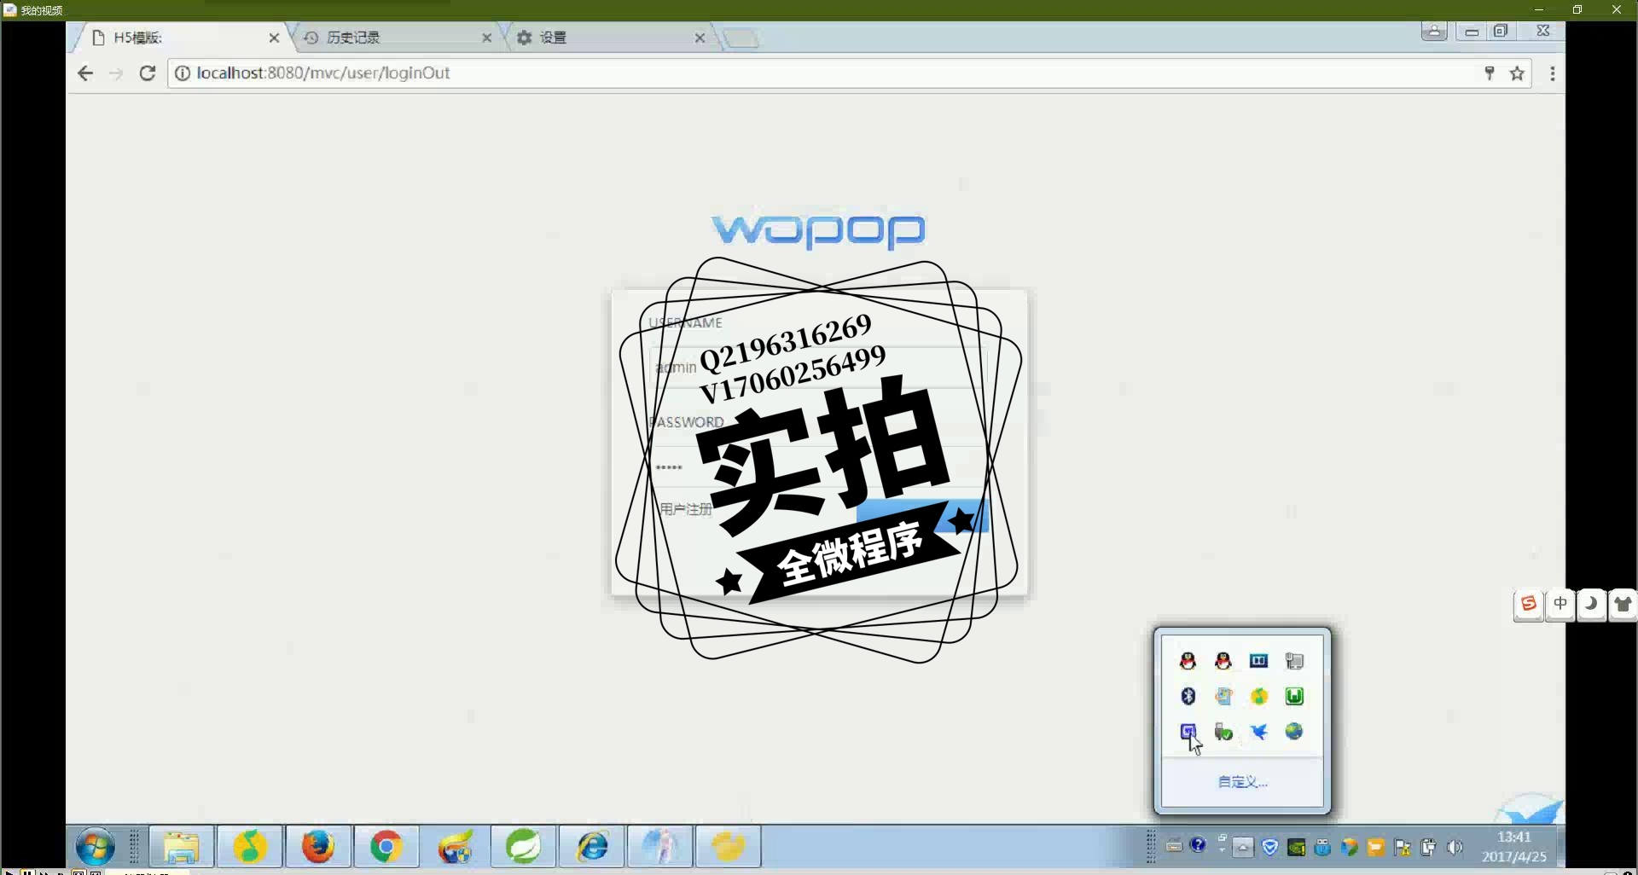Image resolution: width=1638 pixels, height=875 pixels.
Task: Click the blue question mark help icon
Action: tap(1198, 845)
